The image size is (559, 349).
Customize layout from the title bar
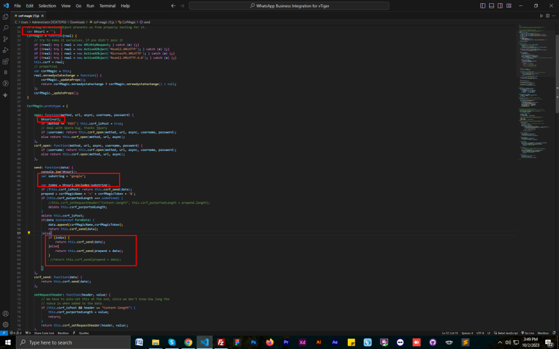509,5
